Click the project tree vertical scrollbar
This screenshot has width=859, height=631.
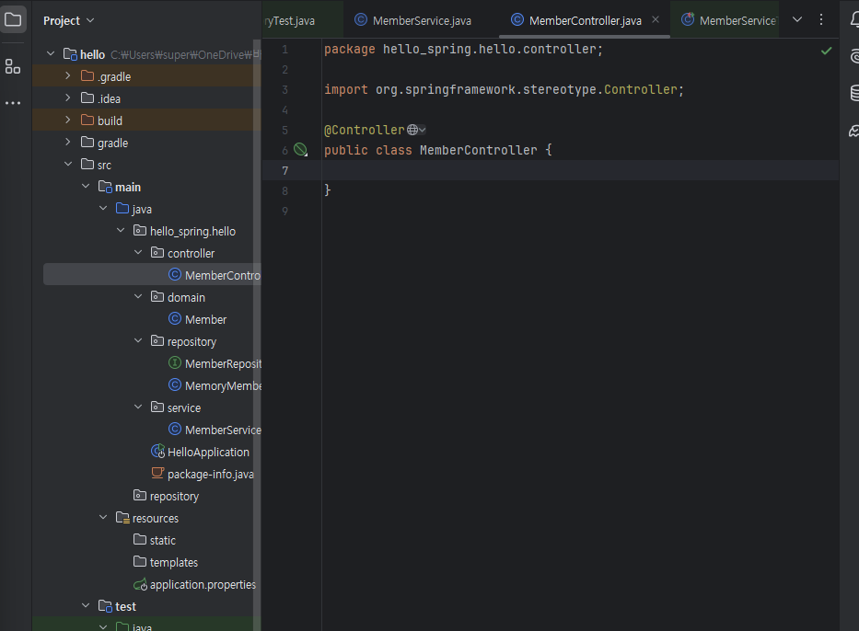(257, 334)
